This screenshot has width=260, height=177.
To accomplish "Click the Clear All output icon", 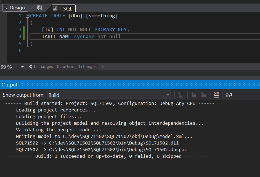I will (216, 95).
